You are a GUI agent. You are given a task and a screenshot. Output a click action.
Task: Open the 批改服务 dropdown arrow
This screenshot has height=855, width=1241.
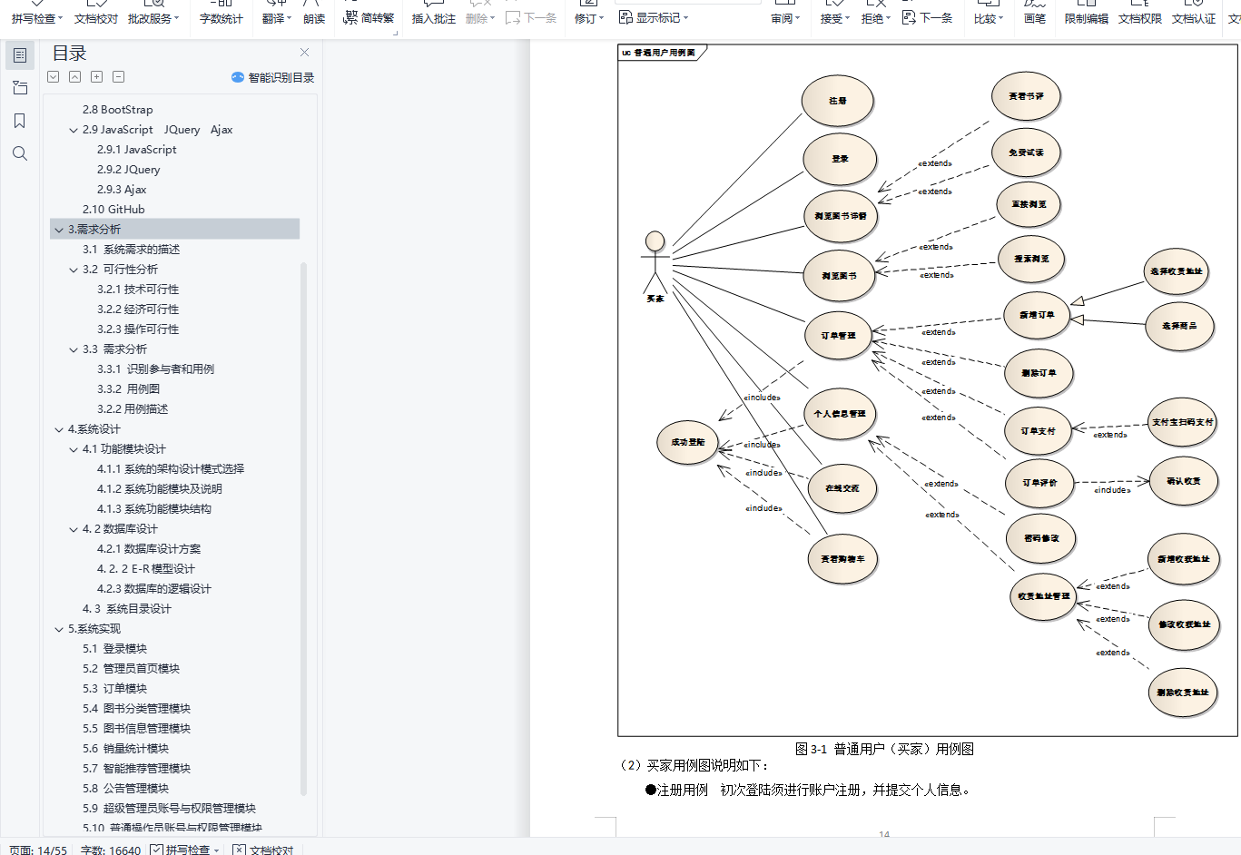176,18
